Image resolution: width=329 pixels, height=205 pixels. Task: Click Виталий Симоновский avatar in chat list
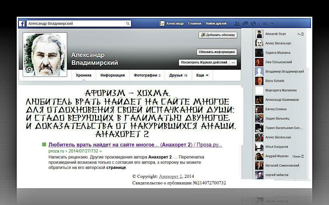(x=259, y=166)
